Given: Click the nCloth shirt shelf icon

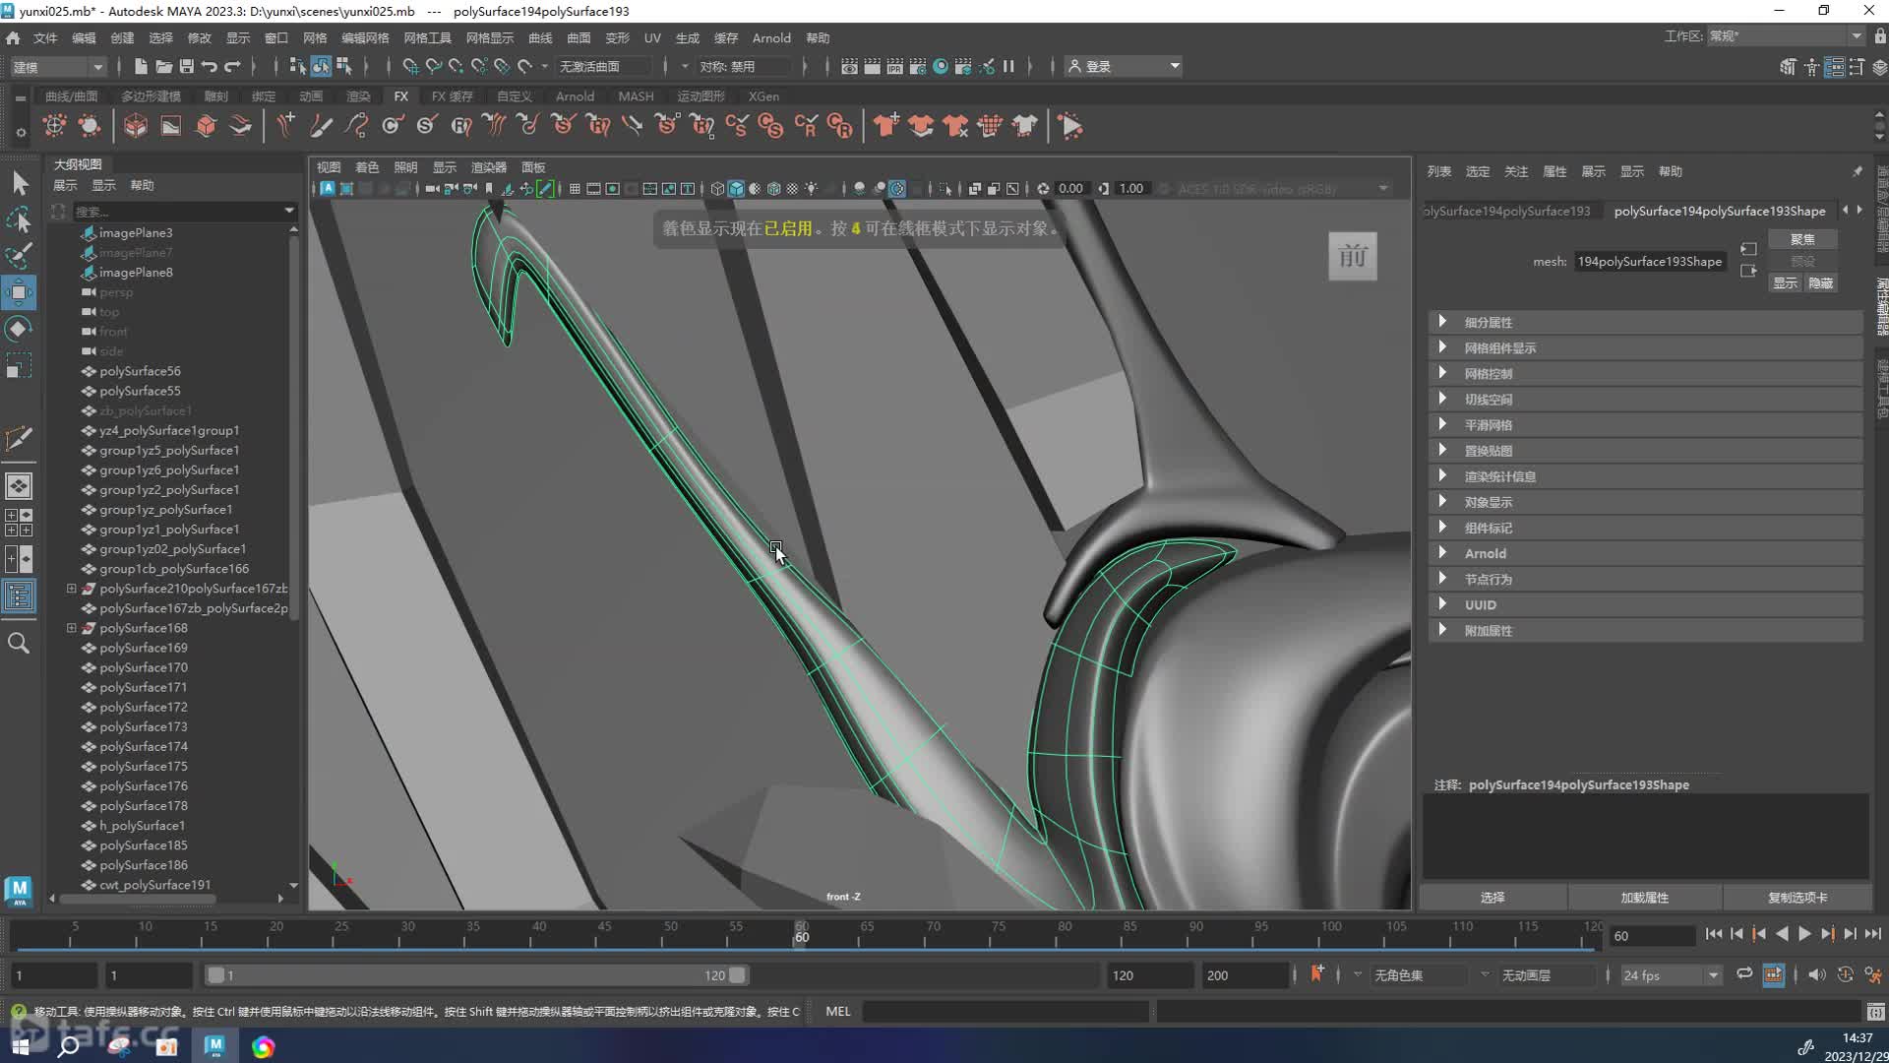Looking at the screenshot, I should pyautogui.click(x=886, y=126).
